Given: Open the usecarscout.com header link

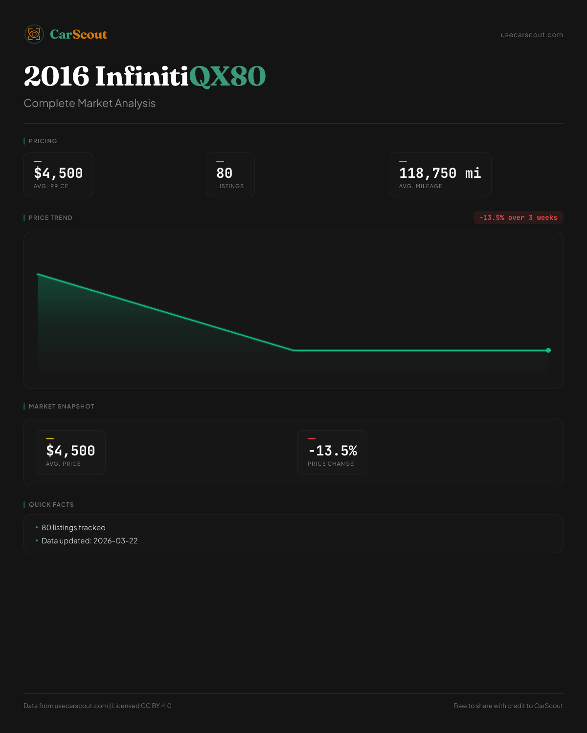Looking at the screenshot, I should (x=532, y=35).
